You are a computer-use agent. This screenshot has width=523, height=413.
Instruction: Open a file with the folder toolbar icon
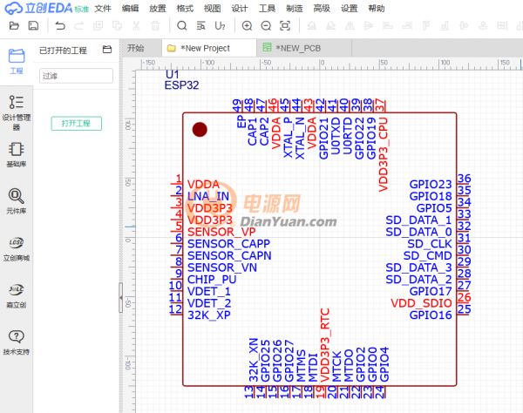click(x=14, y=25)
